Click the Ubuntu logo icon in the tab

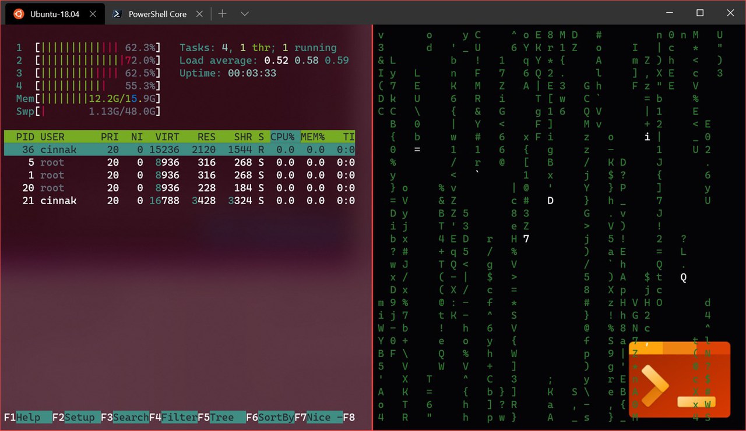tap(19, 14)
